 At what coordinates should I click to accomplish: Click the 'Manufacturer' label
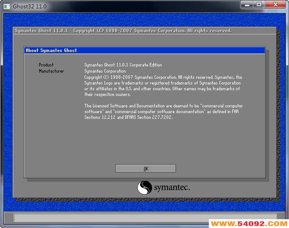tap(52, 71)
